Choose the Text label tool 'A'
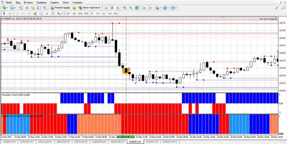Viewport: 287px width, 144px height. tap(47, 13)
